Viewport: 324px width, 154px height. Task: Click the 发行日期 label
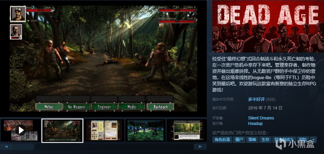coord(219,108)
